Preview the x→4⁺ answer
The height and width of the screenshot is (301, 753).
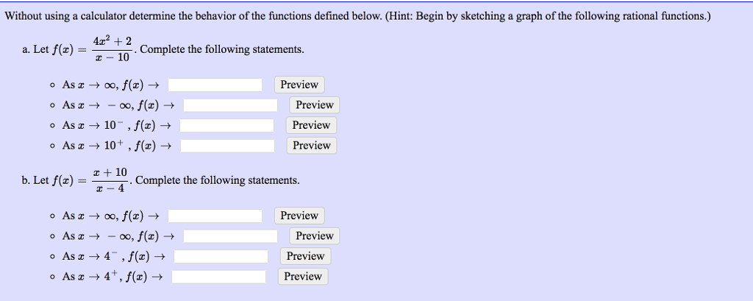(x=303, y=277)
